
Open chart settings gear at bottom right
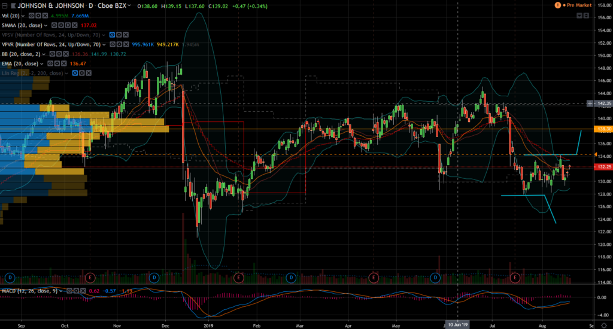(604, 325)
